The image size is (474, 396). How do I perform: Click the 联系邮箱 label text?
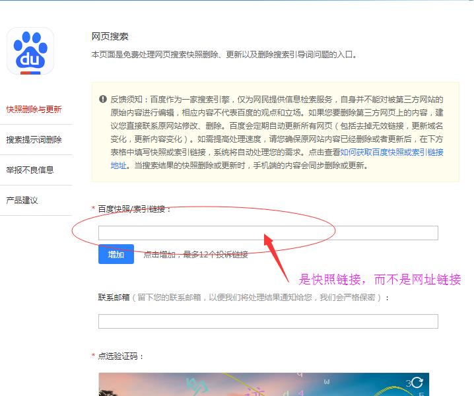pos(113,298)
